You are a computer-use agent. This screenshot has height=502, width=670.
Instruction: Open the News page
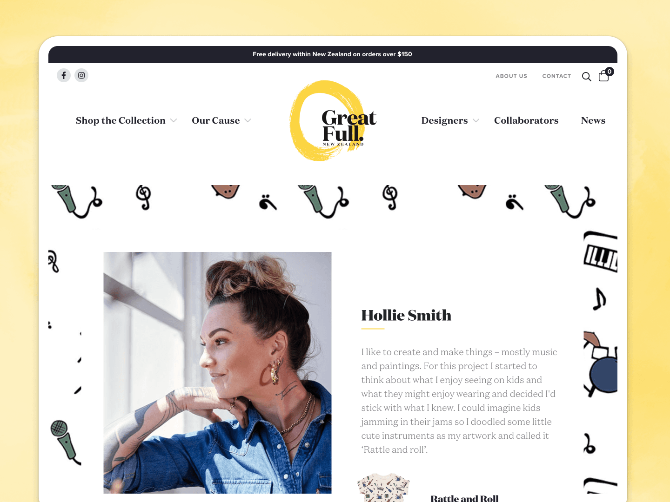[x=593, y=120]
